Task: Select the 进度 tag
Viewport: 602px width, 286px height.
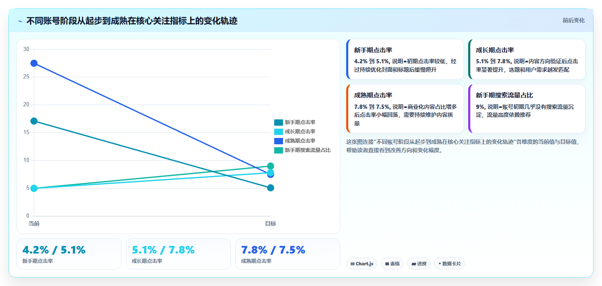Action: click(419, 264)
